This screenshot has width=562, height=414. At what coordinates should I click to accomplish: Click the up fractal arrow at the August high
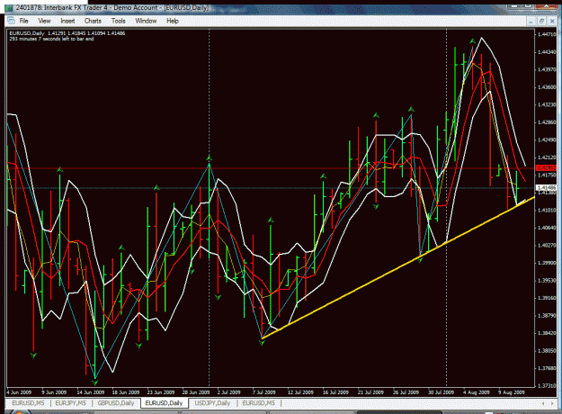[x=473, y=41]
